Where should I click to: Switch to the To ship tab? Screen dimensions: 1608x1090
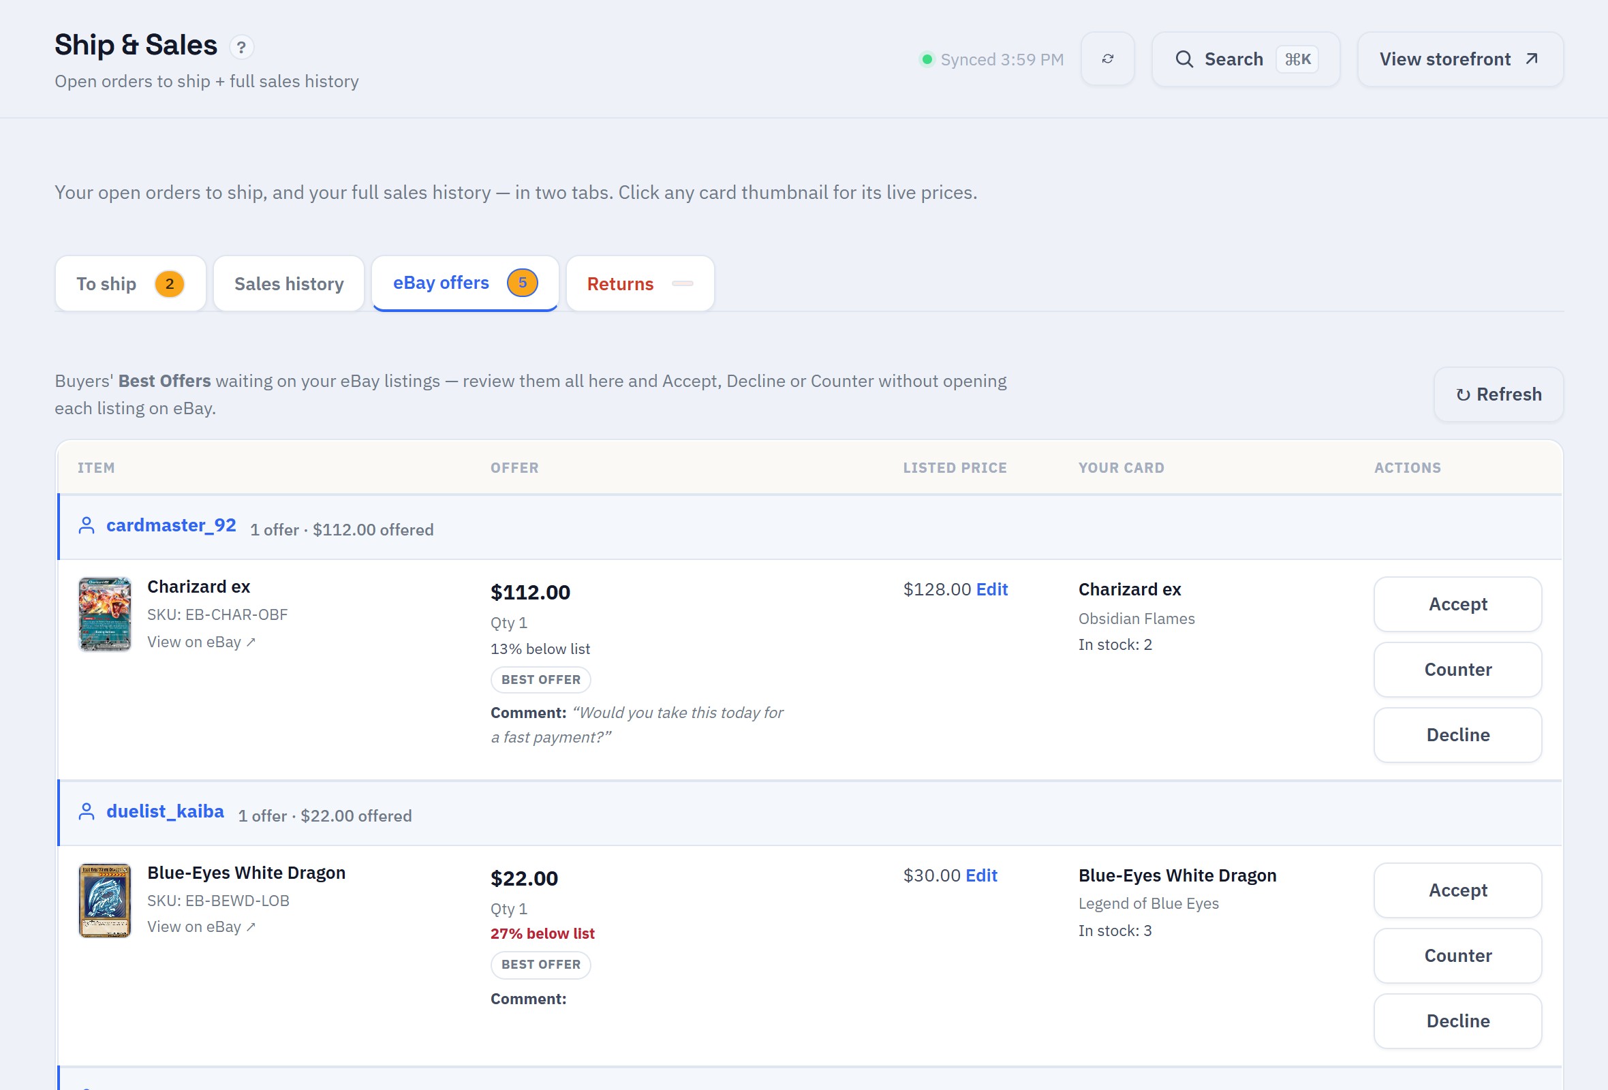(130, 283)
